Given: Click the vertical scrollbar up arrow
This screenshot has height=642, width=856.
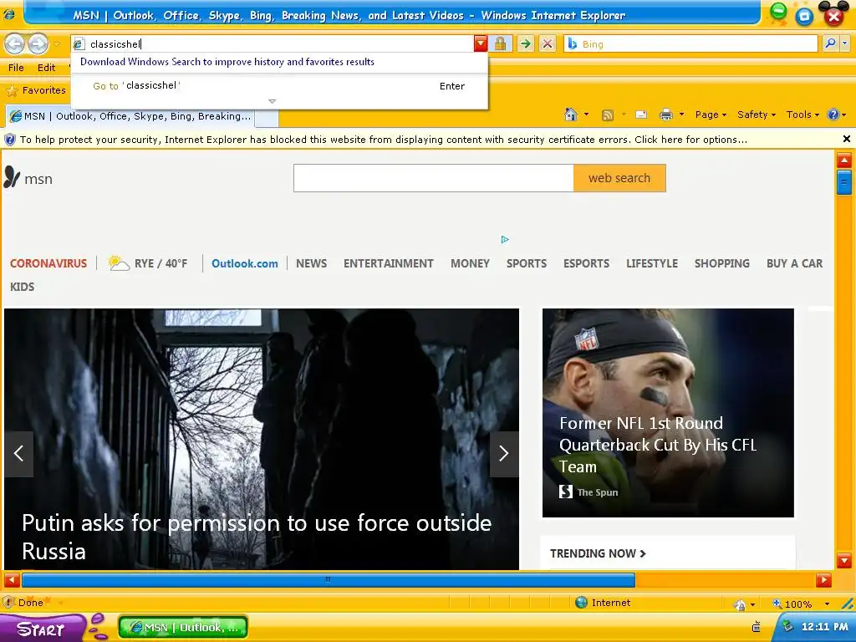Looking at the screenshot, I should click(844, 160).
